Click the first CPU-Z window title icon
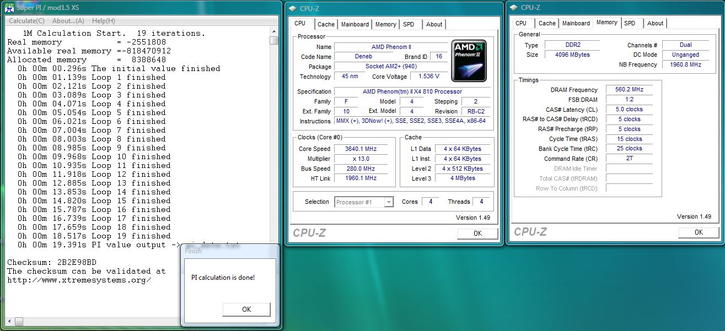The width and height of the screenshot is (725, 331). (293, 8)
